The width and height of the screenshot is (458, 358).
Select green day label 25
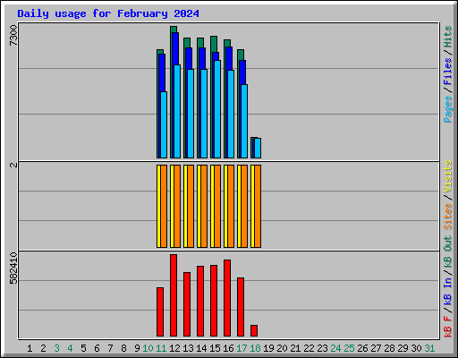point(349,348)
